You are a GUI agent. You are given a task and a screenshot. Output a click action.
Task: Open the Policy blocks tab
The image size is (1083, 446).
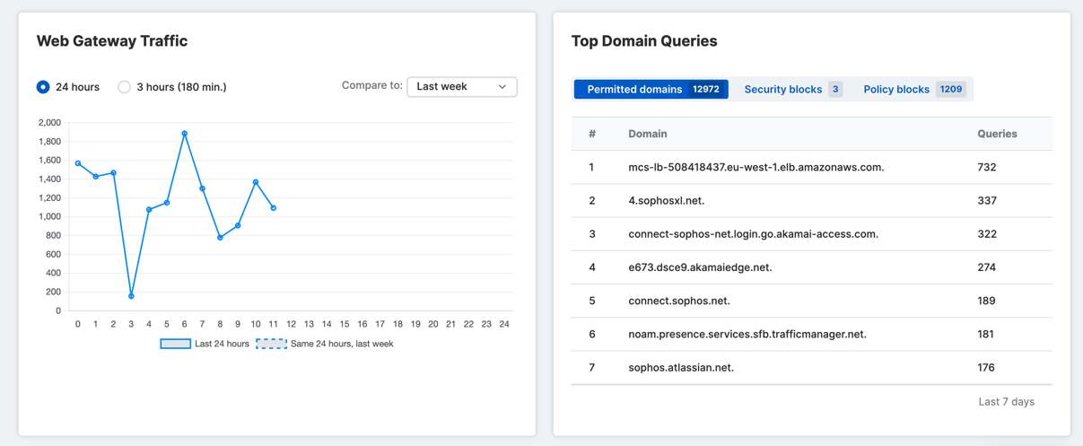pyautogui.click(x=895, y=90)
